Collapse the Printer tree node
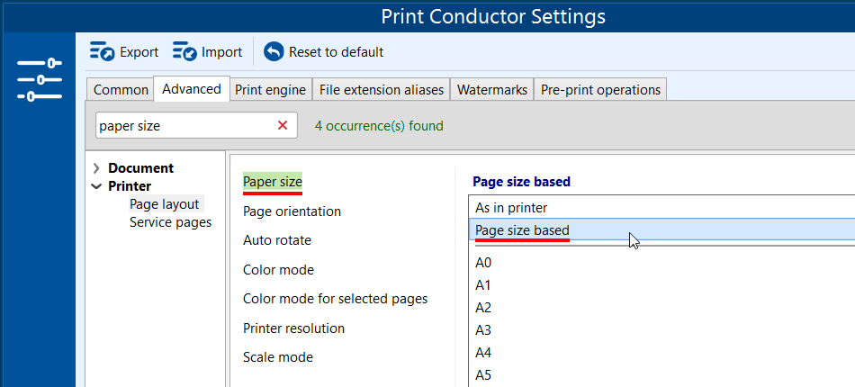855x387 pixels. (x=96, y=186)
